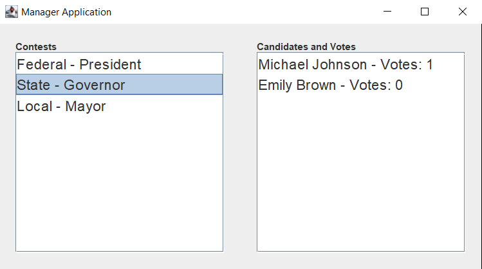Open the Java app icon system menu
This screenshot has height=269, width=482.
[x=12, y=12]
